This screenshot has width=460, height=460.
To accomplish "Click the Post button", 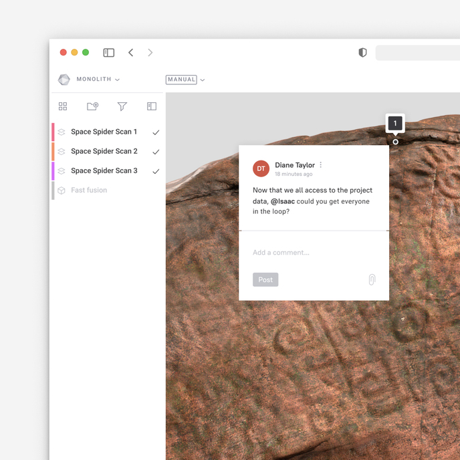I will 265,279.
